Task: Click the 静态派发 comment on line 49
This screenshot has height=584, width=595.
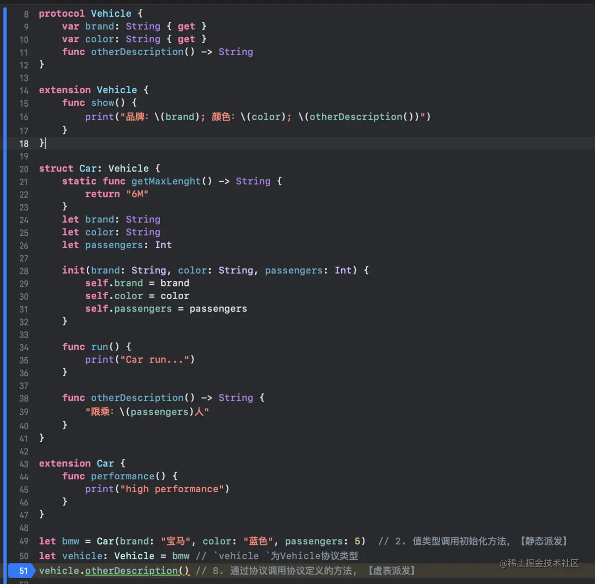Action: click(x=473, y=541)
